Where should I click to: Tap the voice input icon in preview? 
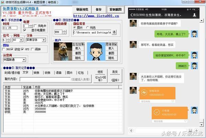click(x=131, y=130)
